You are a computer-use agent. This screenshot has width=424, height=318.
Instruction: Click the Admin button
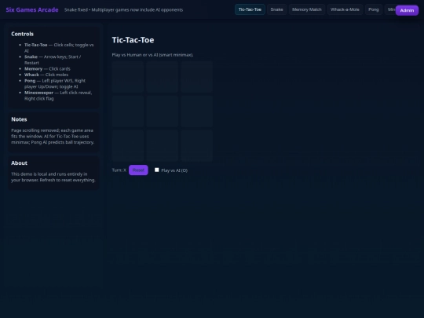[407, 10]
